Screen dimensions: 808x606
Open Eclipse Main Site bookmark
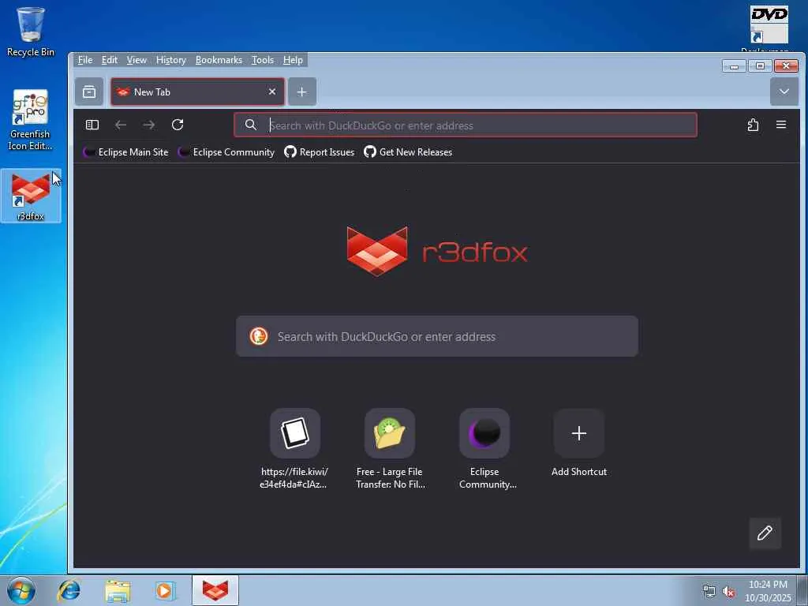[x=125, y=152]
